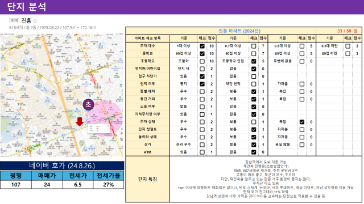Image resolution: width=364 pixels, height=204 pixels.
Task: Check the 초등학교 초품아 checkbox
Action: (202, 61)
